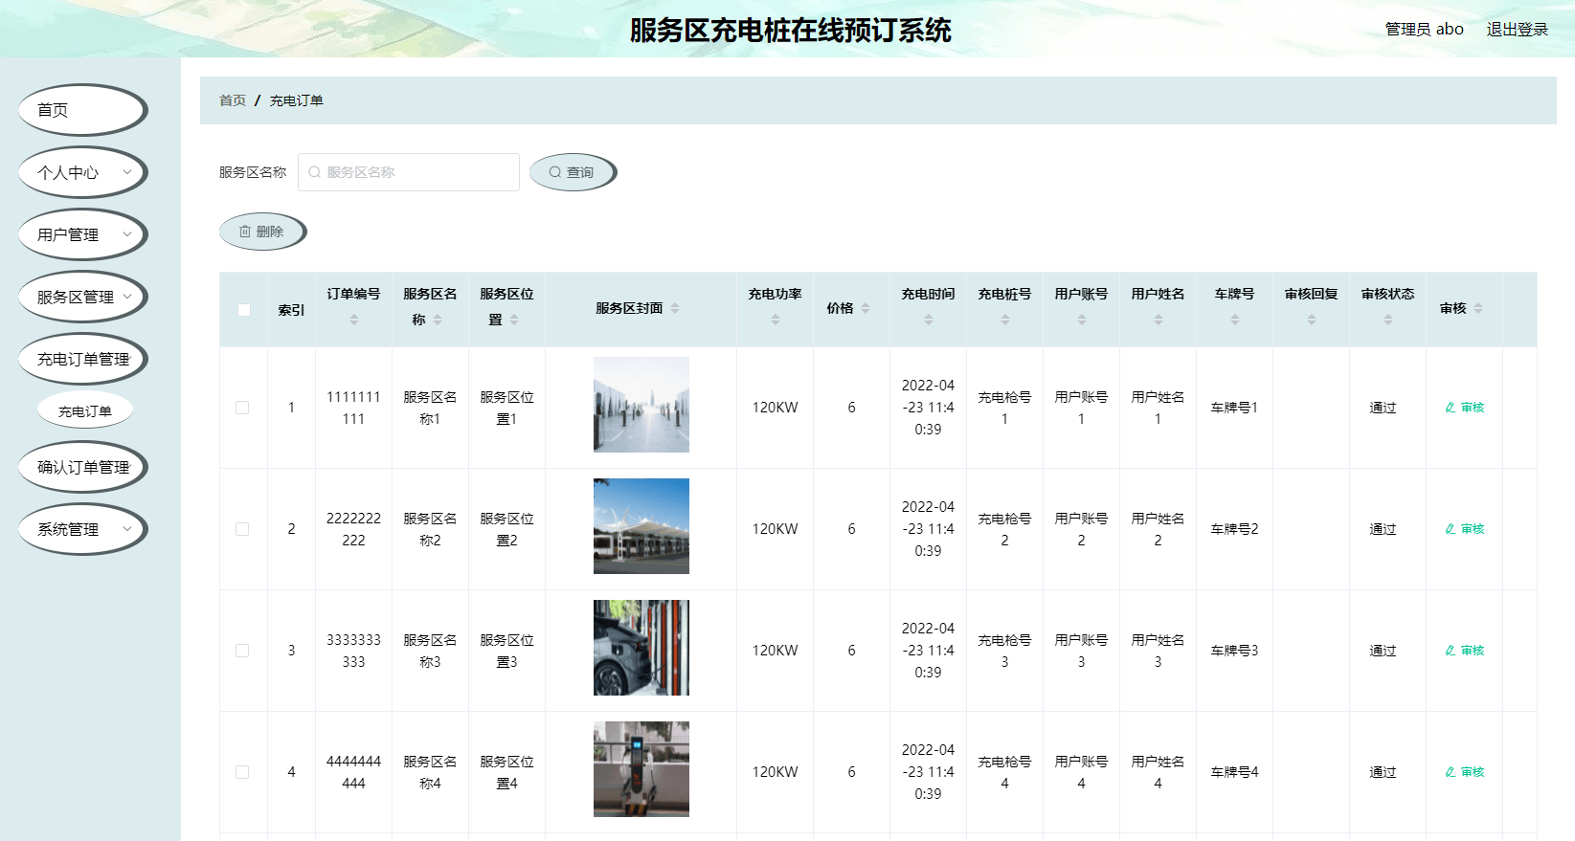This screenshot has height=841, width=1575.
Task: Go to 首页 in the breadcrumb
Action: 233,100
